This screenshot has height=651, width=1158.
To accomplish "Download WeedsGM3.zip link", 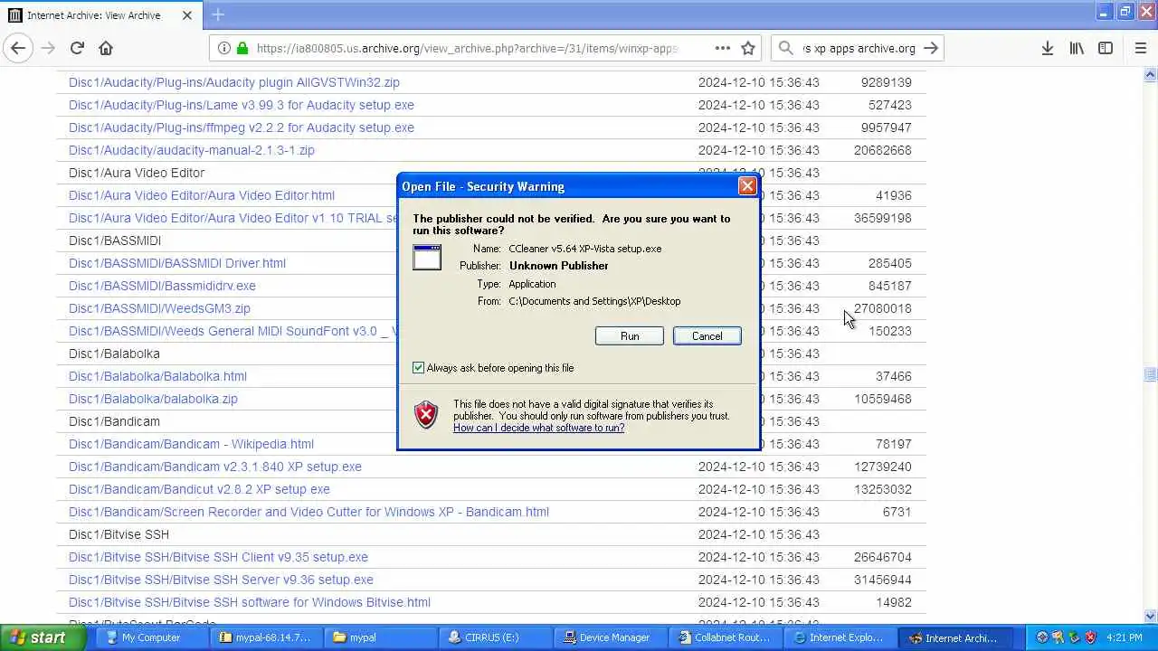I will tap(159, 308).
